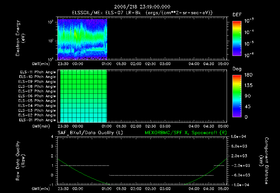Click 05:00 time label under spectrogram panel
280x193 pixels.
coord(223,64)
